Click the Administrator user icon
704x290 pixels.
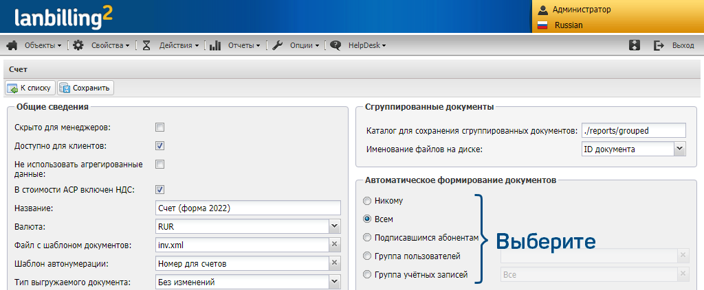pos(542,10)
